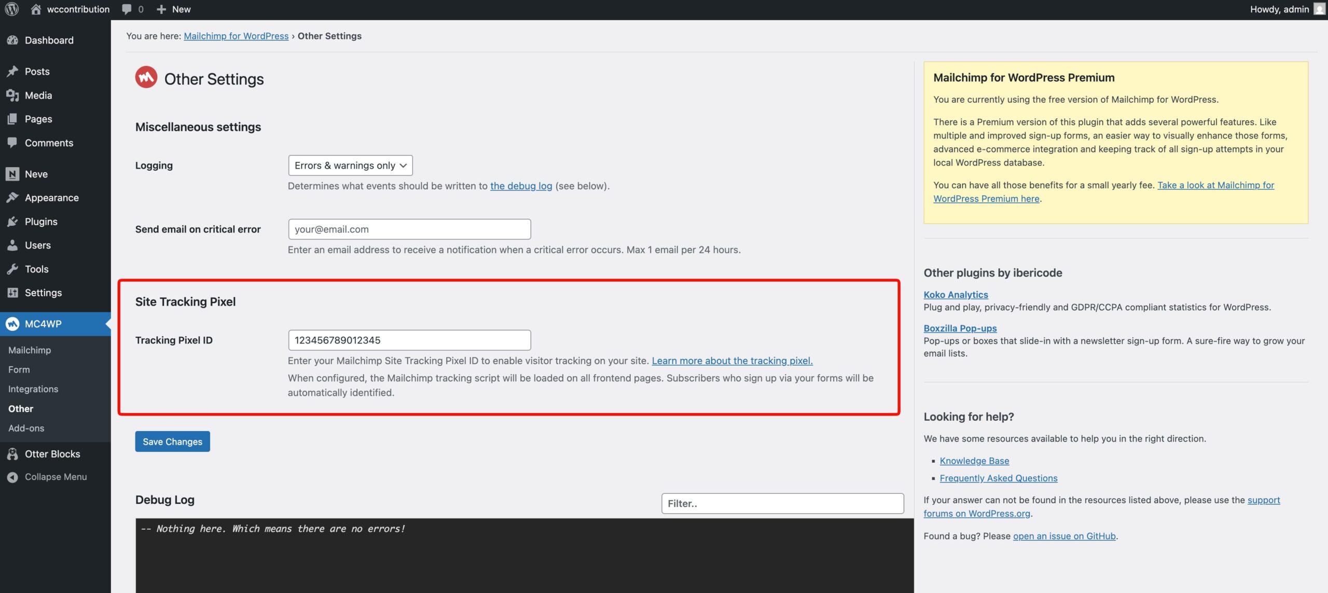Open the Koko Analytics link
Viewport: 1328px width, 593px height.
956,295
